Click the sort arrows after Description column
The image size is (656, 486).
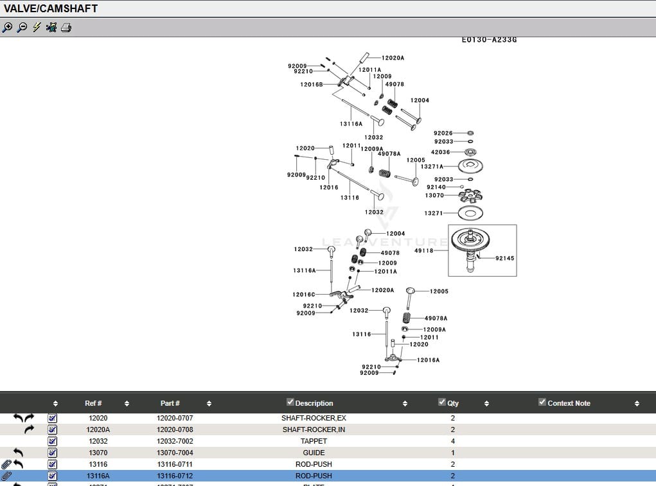pyautogui.click(x=405, y=404)
